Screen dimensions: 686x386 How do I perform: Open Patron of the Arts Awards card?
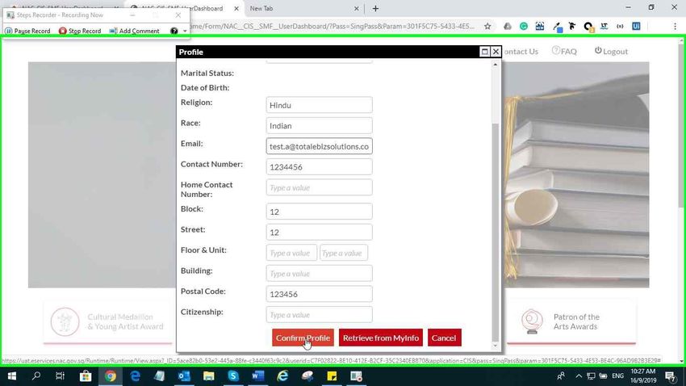point(571,322)
